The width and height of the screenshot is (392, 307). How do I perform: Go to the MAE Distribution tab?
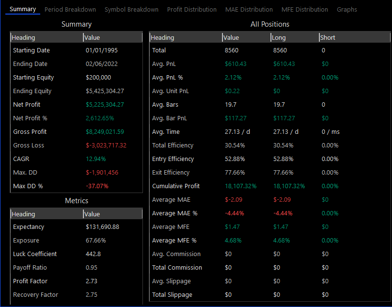249,9
